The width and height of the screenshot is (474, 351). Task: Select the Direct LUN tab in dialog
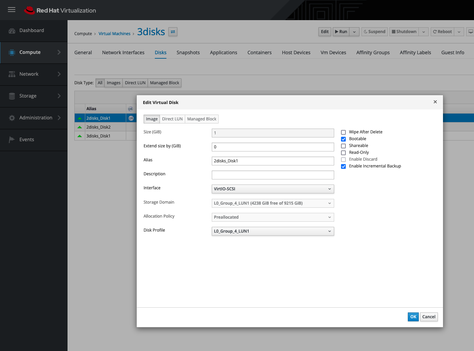pyautogui.click(x=172, y=119)
